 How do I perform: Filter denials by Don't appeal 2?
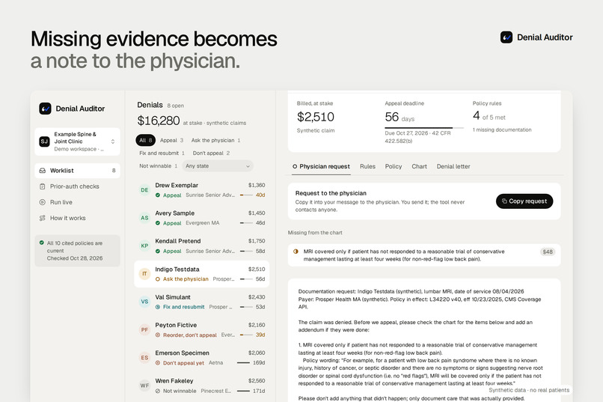pyautogui.click(x=211, y=153)
